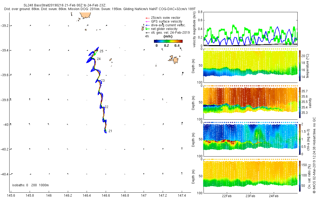Click the 23Feb time axis label

click(250, 196)
